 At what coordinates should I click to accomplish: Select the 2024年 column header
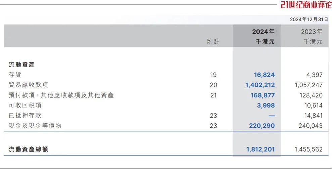click(263, 32)
